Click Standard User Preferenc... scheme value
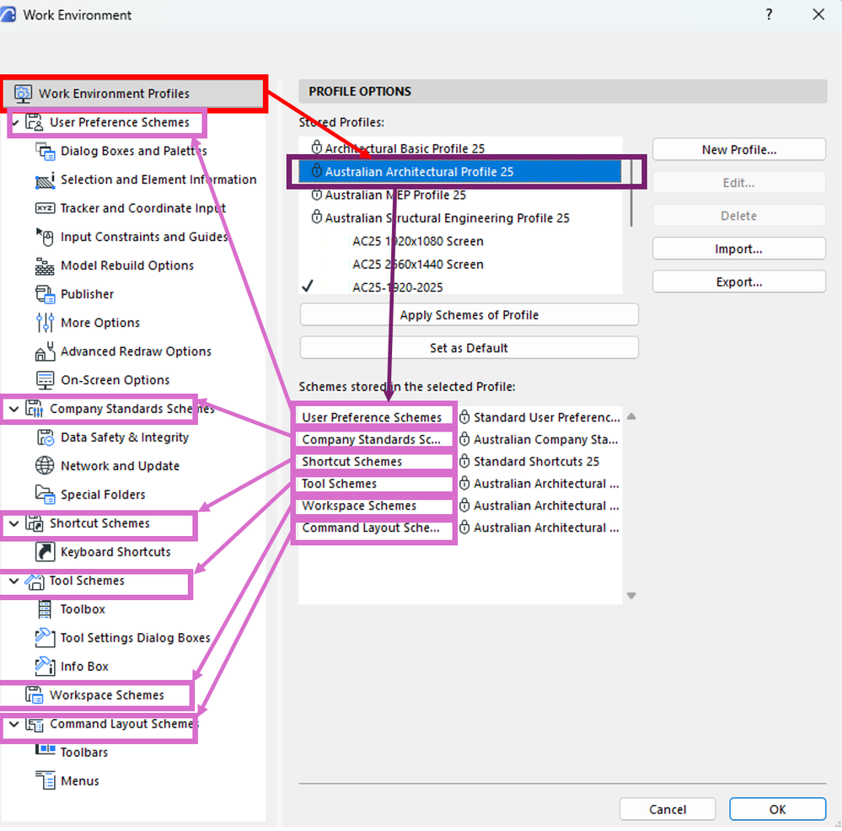The height and width of the screenshot is (831, 842). 546,418
